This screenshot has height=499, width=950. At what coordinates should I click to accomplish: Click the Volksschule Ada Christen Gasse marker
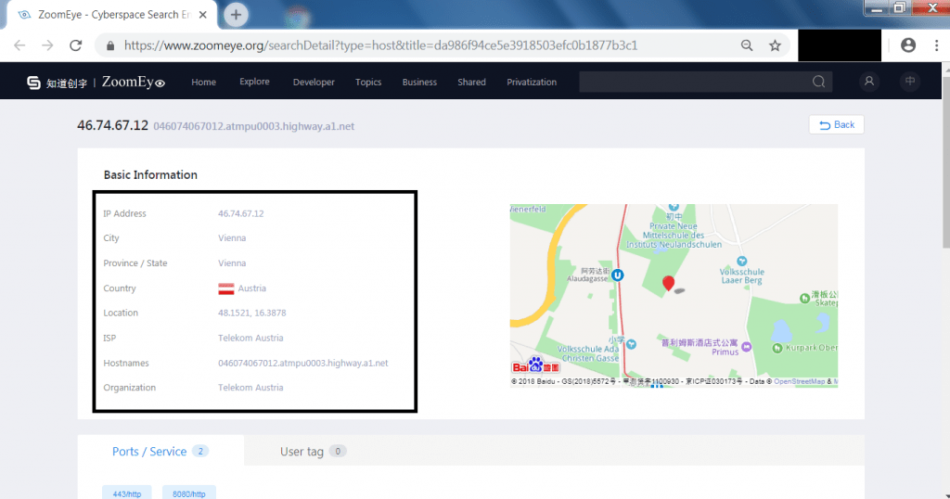coord(631,344)
